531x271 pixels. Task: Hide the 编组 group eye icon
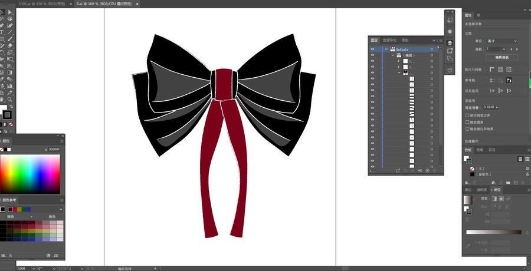pos(372,55)
